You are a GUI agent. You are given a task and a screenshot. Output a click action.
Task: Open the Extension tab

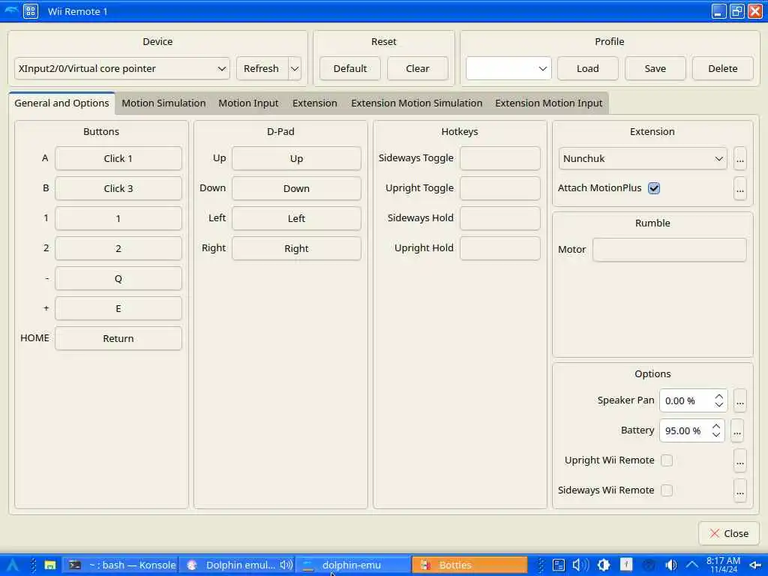[315, 103]
